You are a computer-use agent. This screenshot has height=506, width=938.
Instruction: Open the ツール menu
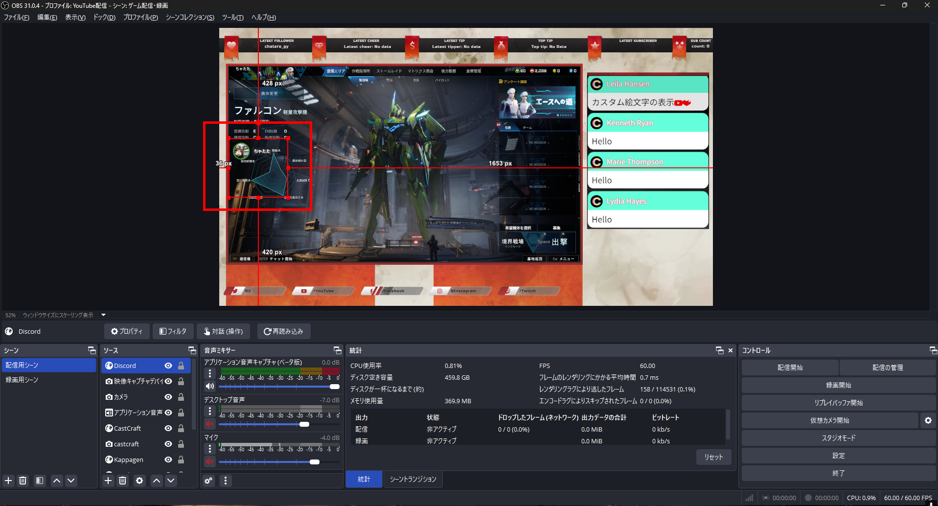pyautogui.click(x=233, y=17)
